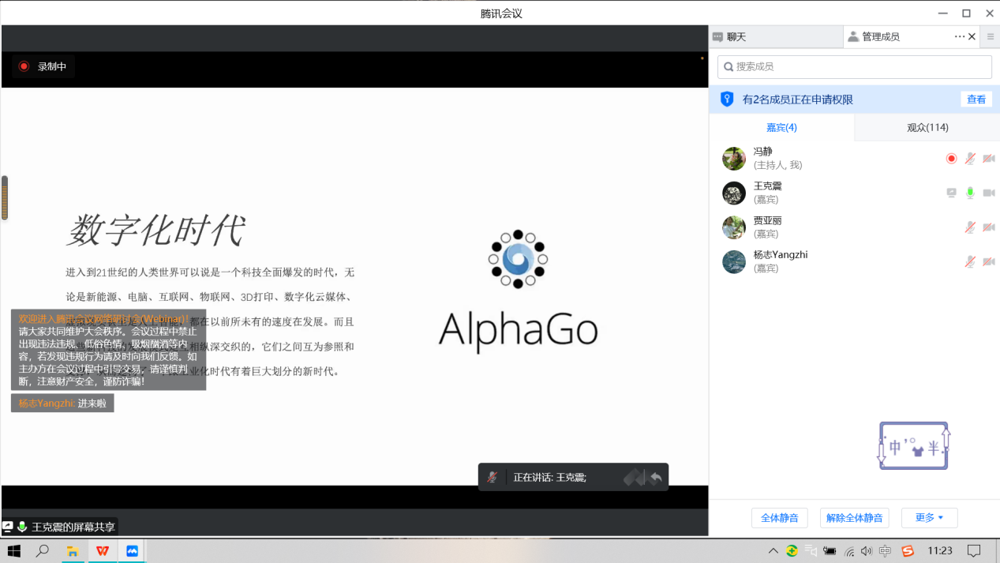Click the 全体静音 button
The height and width of the screenshot is (563, 1000).
779,518
